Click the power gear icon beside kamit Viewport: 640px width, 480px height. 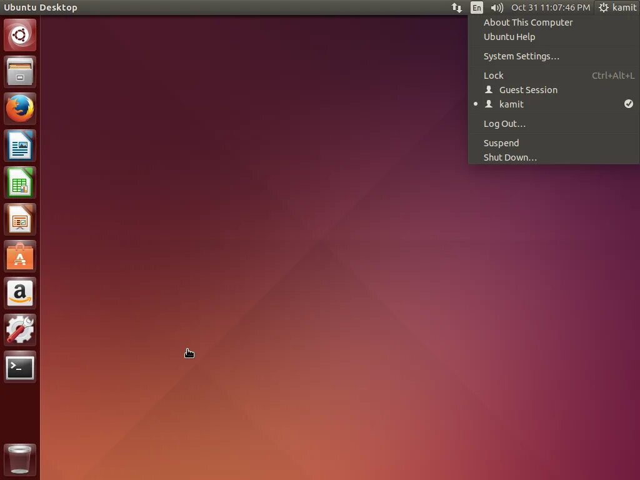pos(603,7)
